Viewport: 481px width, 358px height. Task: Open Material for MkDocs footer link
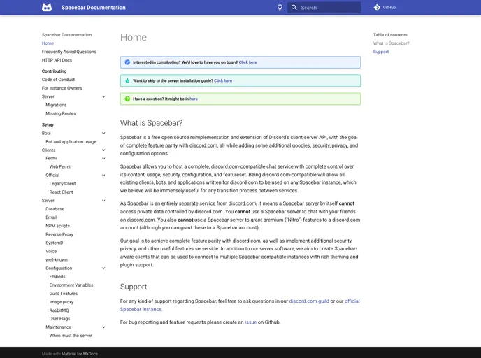(80, 354)
